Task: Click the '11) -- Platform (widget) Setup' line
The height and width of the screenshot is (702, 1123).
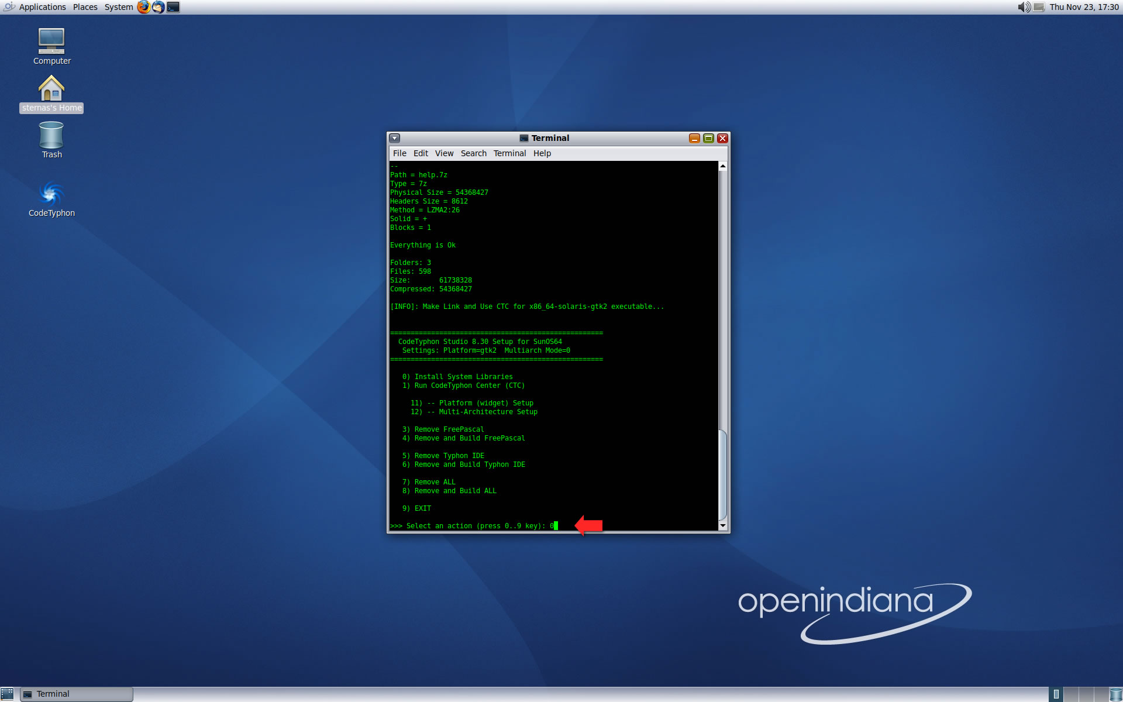Action: [472, 403]
